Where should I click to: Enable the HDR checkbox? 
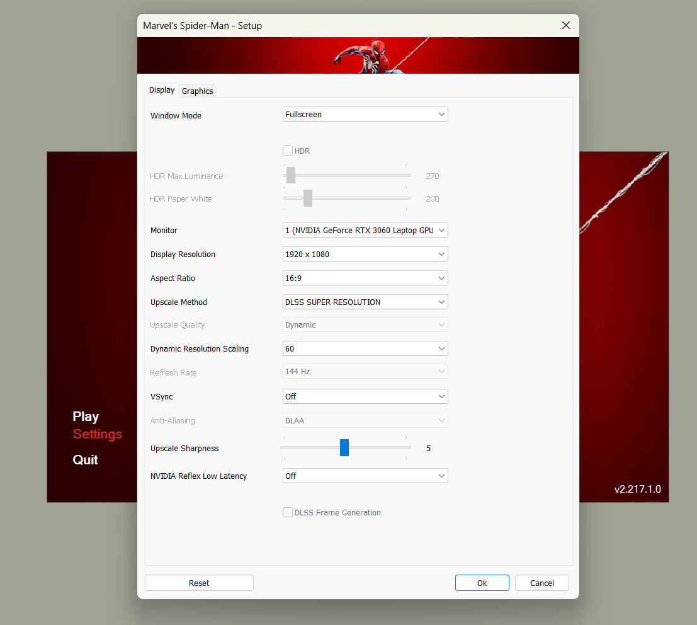(288, 151)
